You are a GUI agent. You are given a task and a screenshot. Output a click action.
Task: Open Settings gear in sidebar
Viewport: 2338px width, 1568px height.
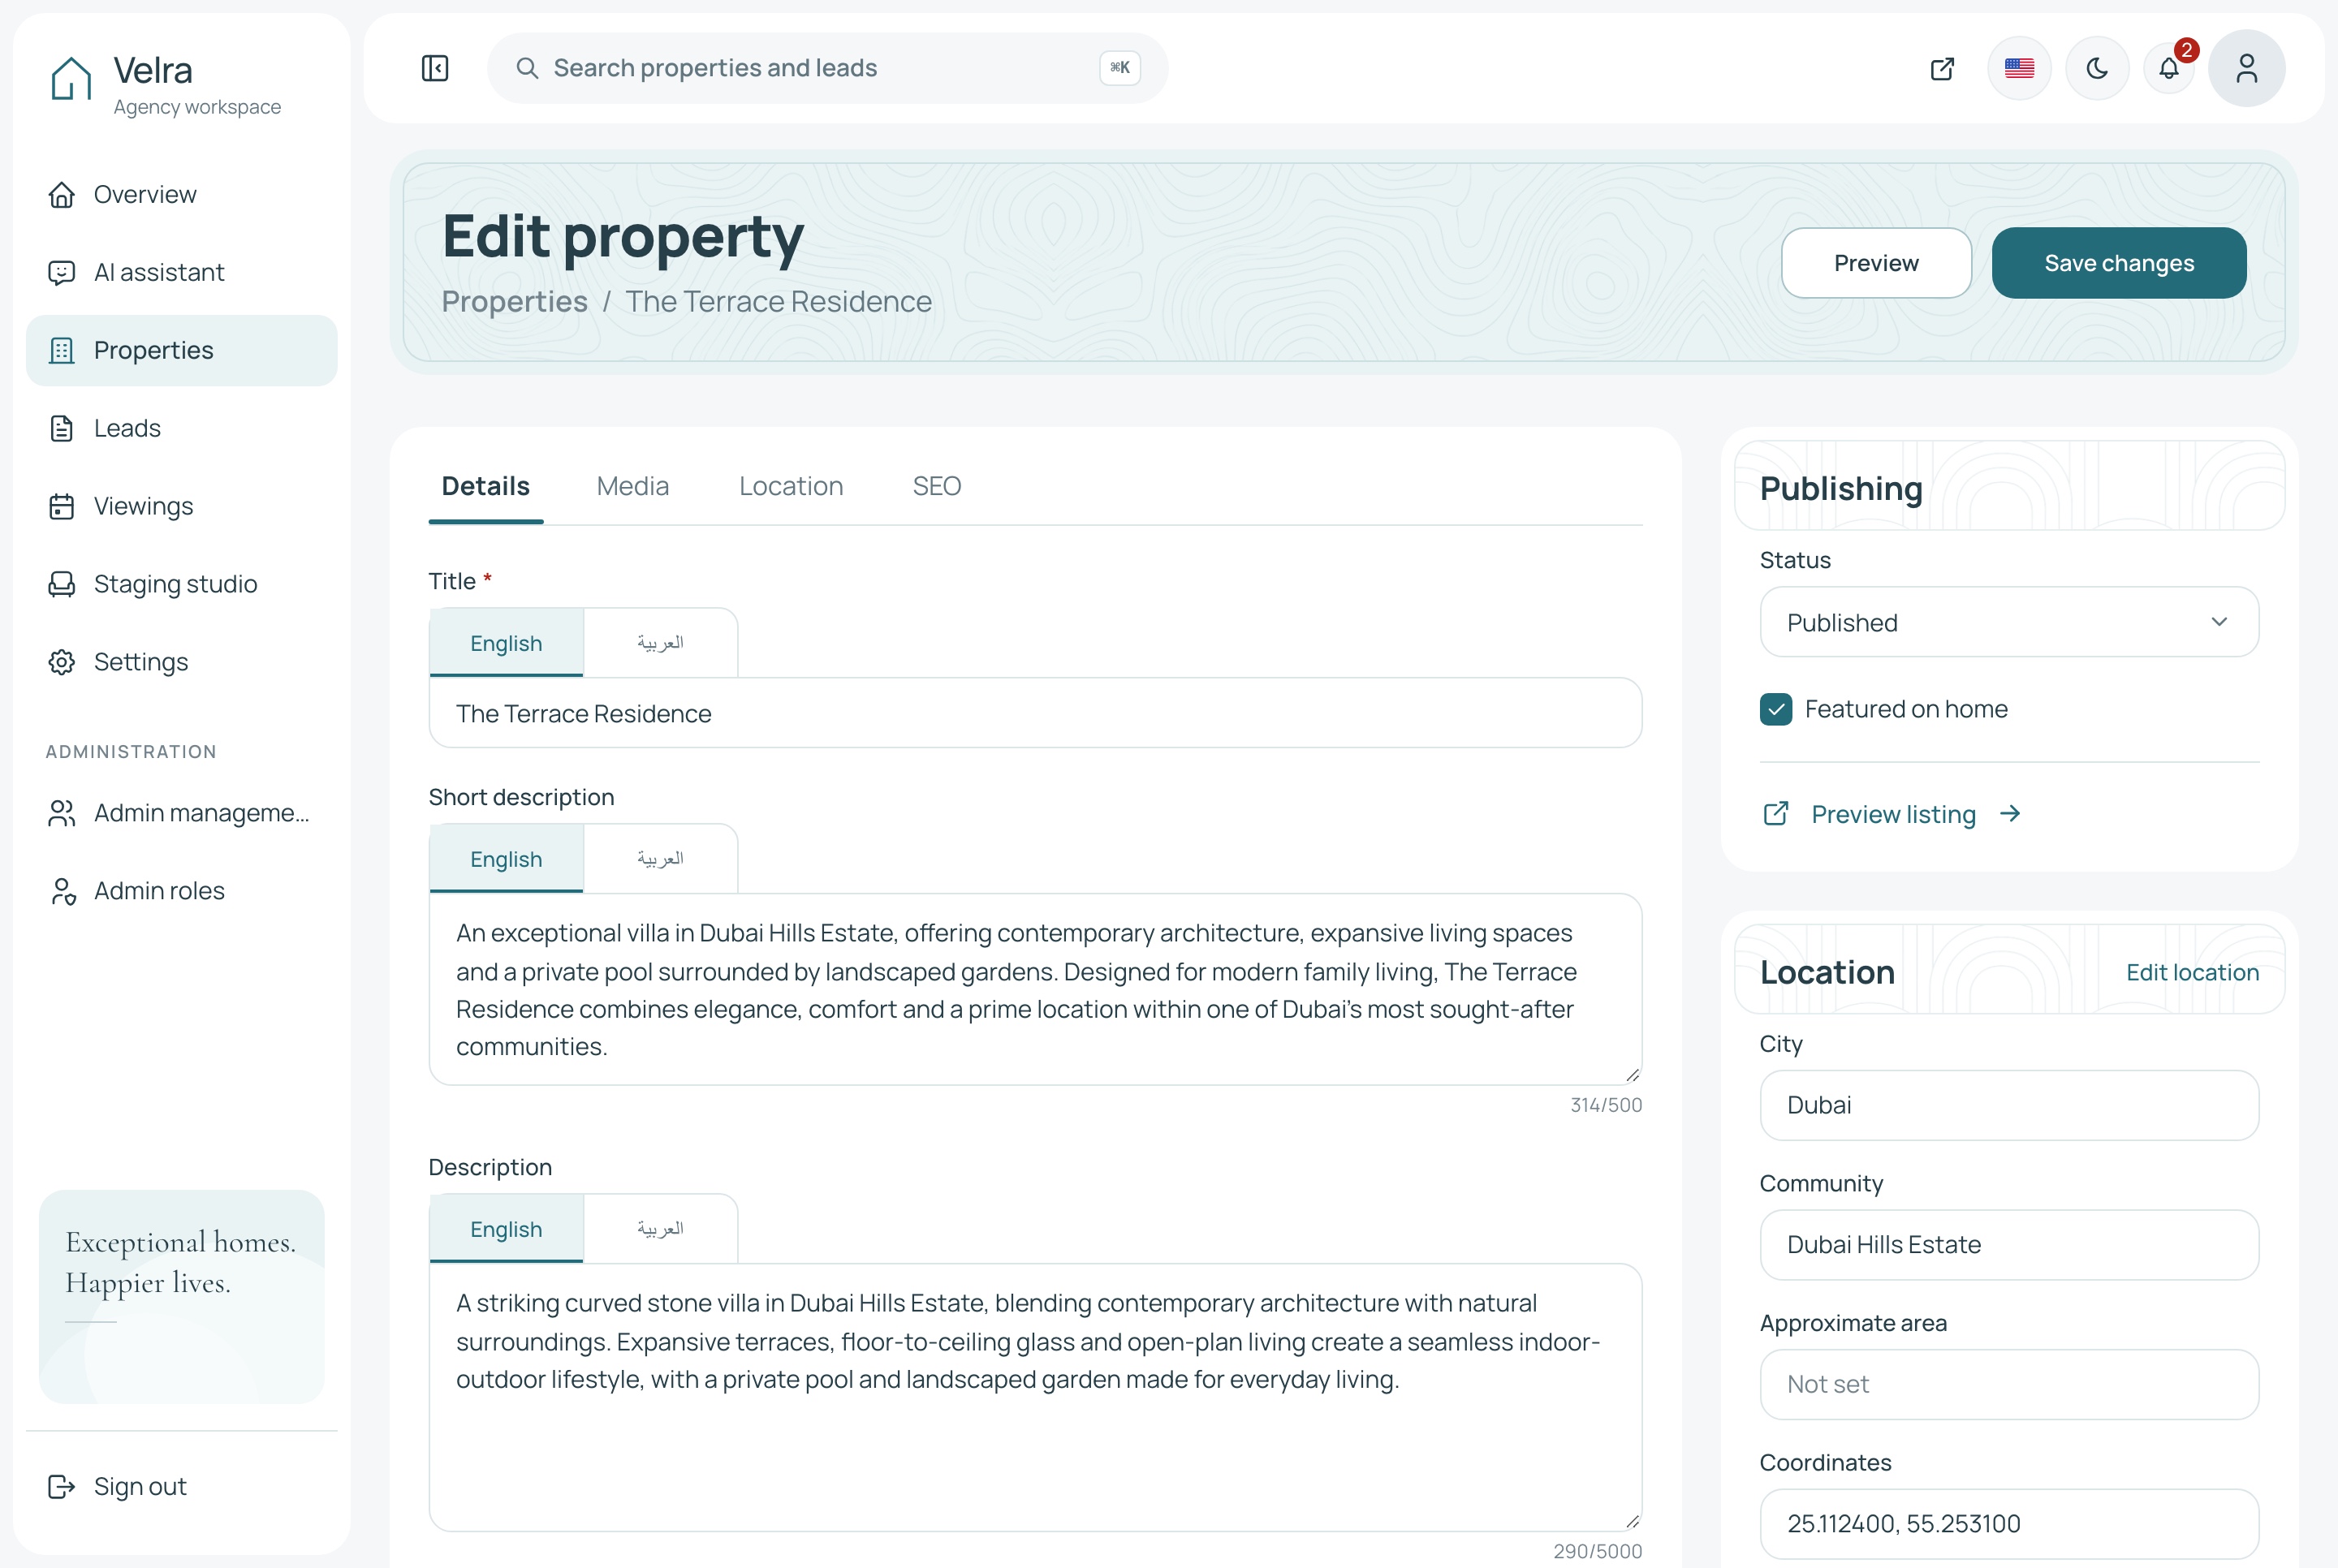point(182,662)
